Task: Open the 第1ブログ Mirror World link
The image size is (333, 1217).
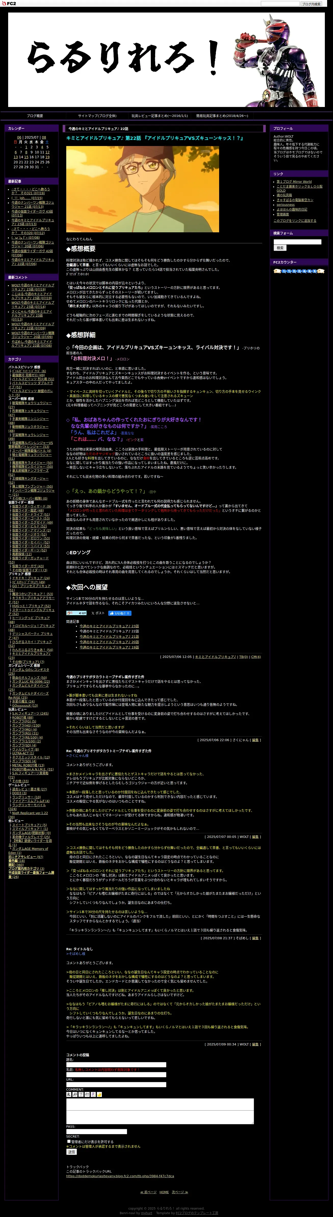Action: (x=294, y=182)
